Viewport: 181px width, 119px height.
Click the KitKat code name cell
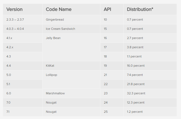(x=71, y=66)
